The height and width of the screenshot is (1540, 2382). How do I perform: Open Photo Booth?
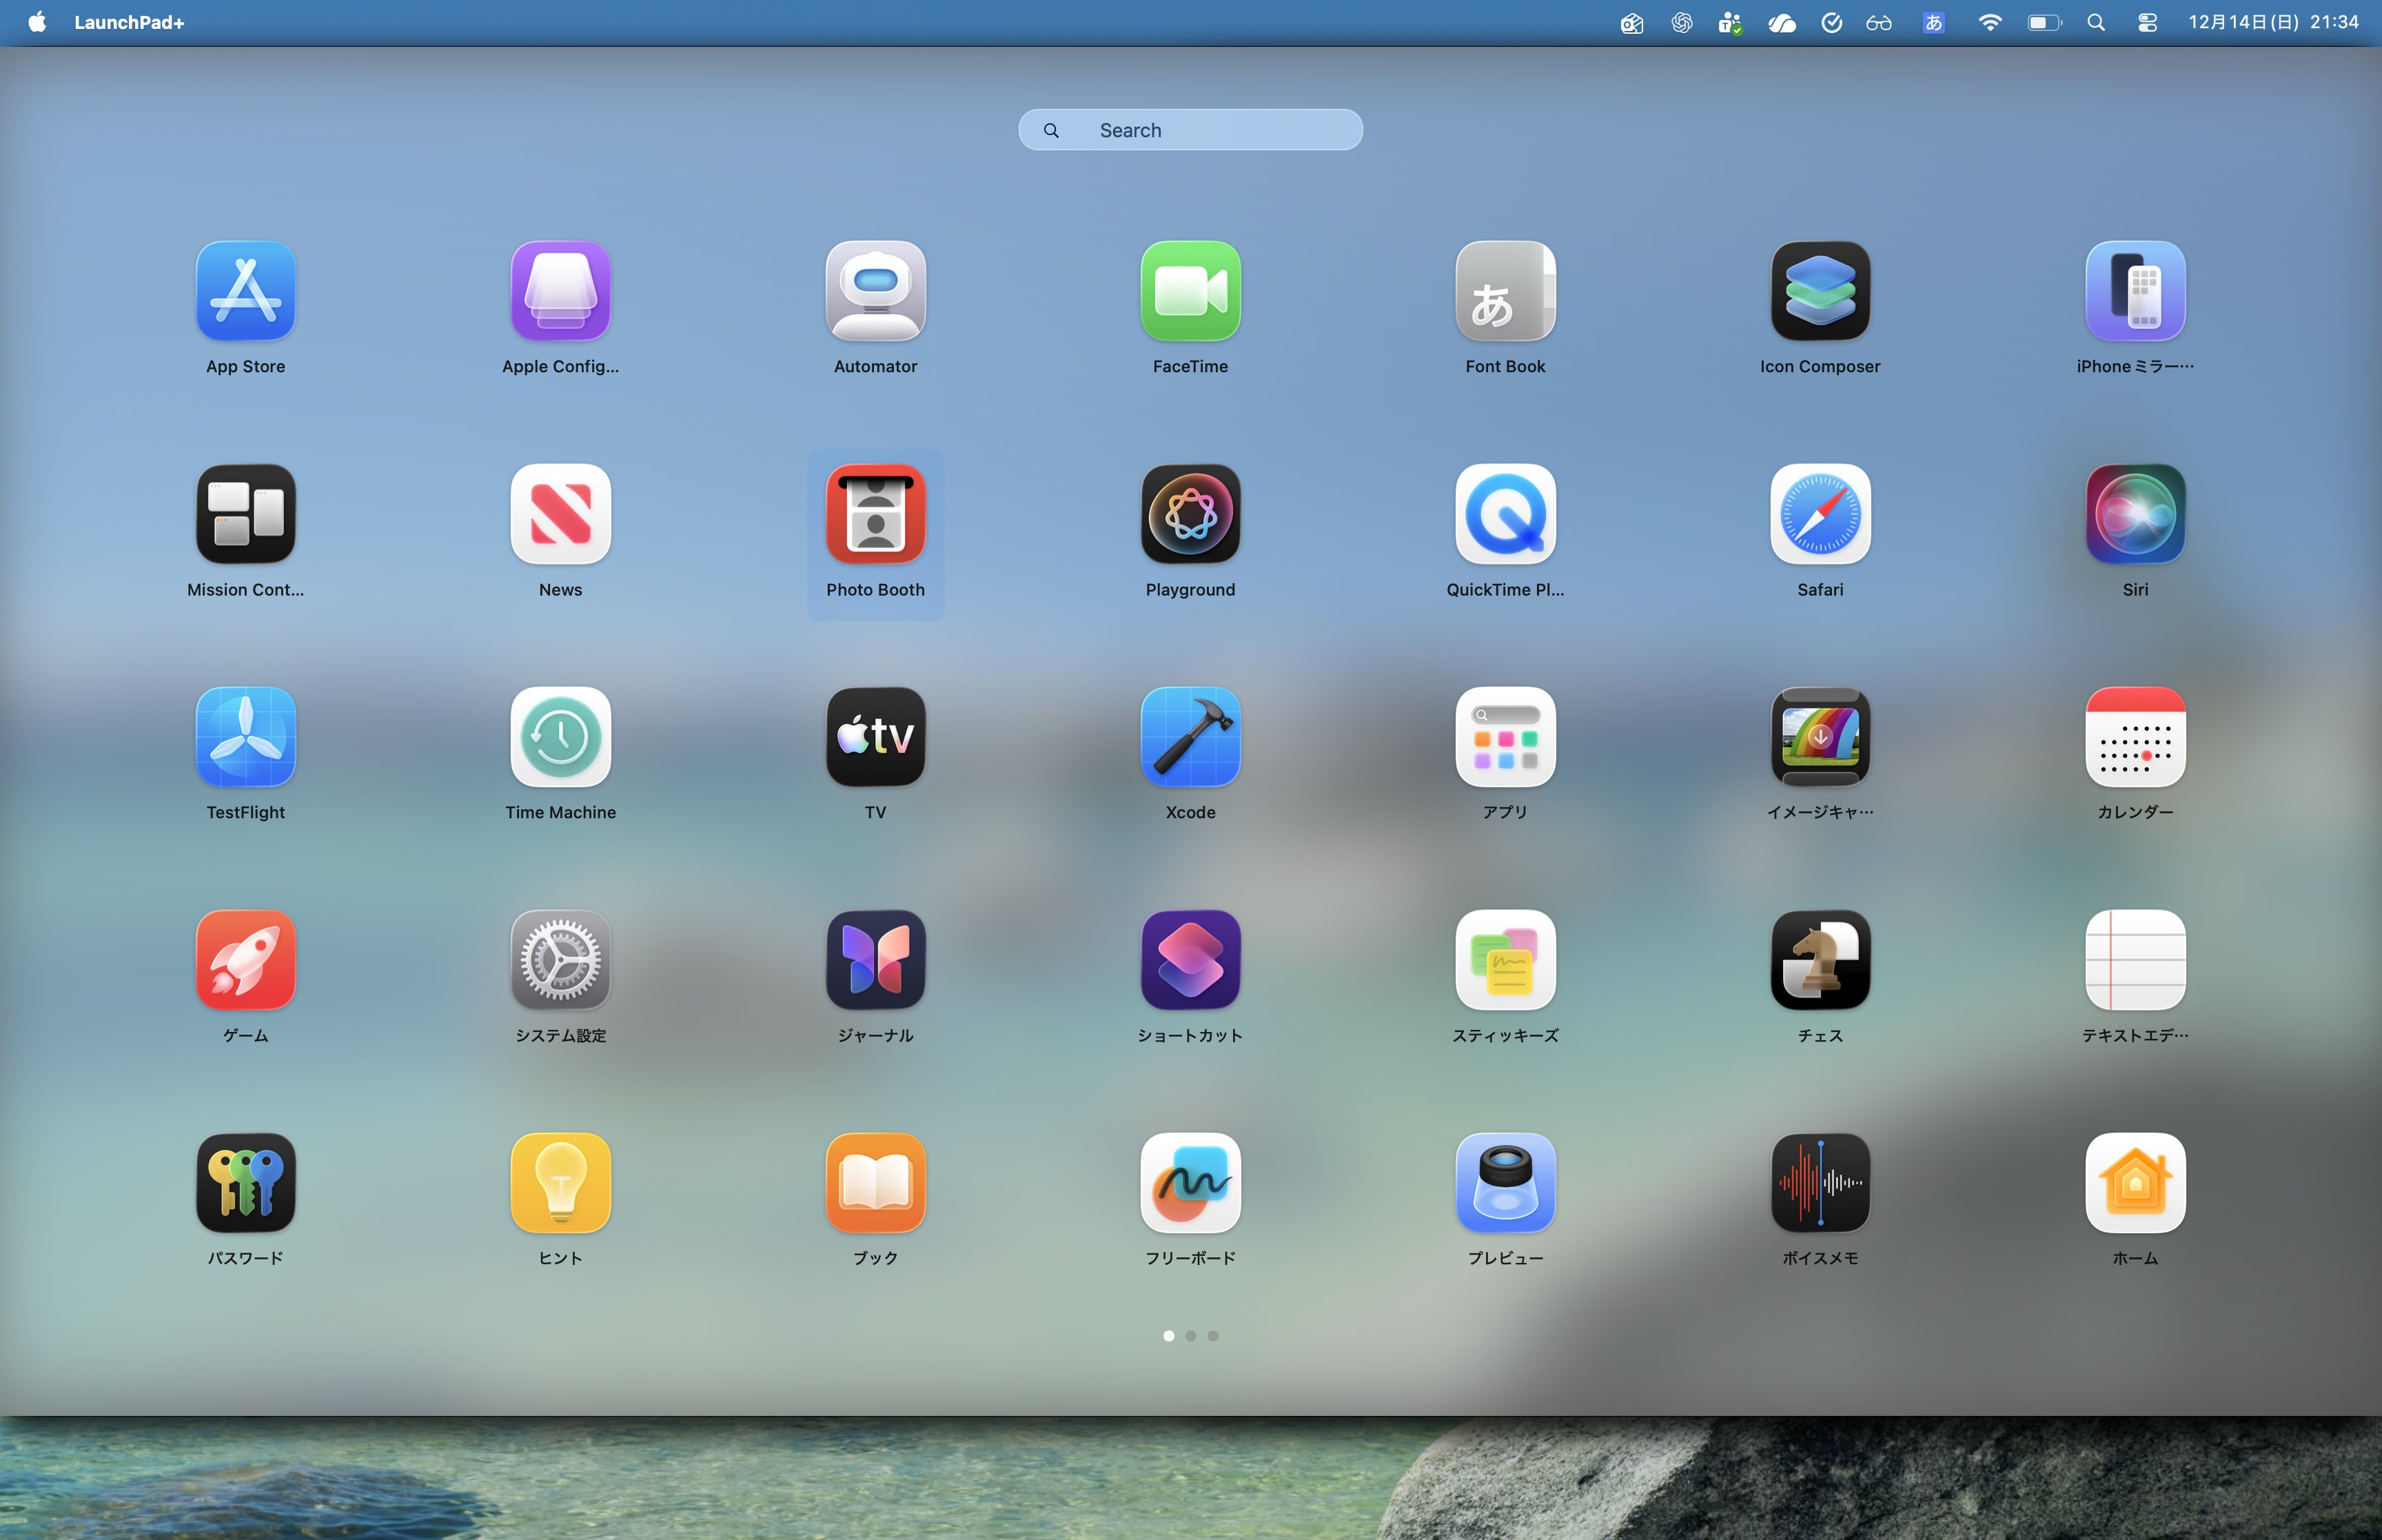875,514
